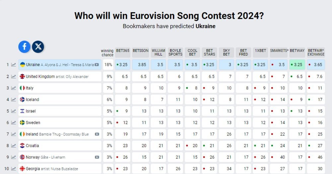Select the Israel entry row

(x=60, y=111)
